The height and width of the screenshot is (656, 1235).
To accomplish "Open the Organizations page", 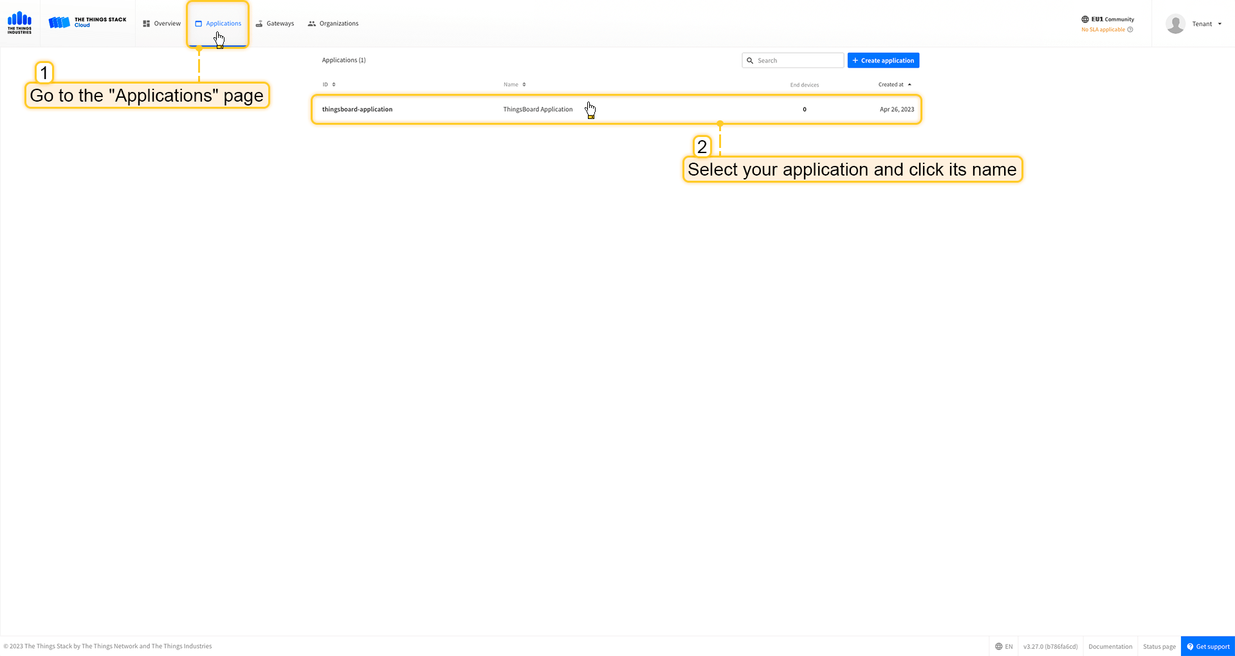I will pyautogui.click(x=333, y=24).
